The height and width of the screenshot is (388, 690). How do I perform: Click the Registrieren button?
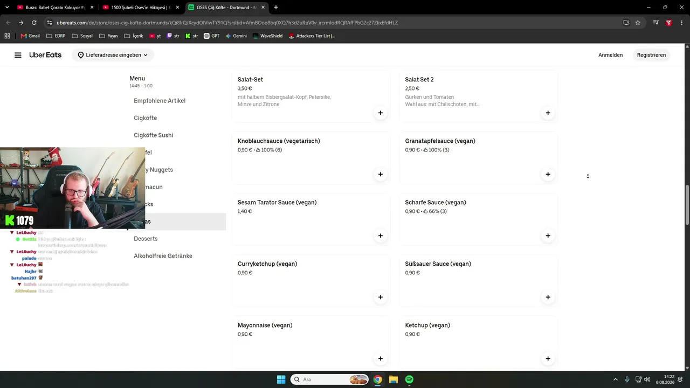[651, 55]
